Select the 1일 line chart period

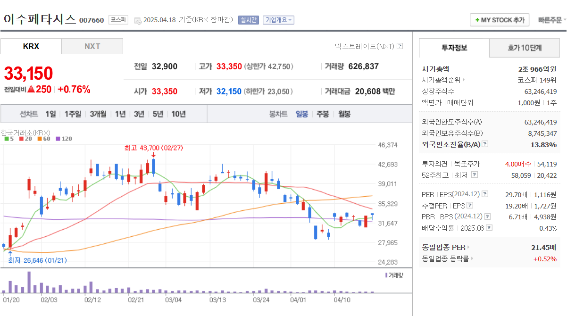tap(50, 114)
